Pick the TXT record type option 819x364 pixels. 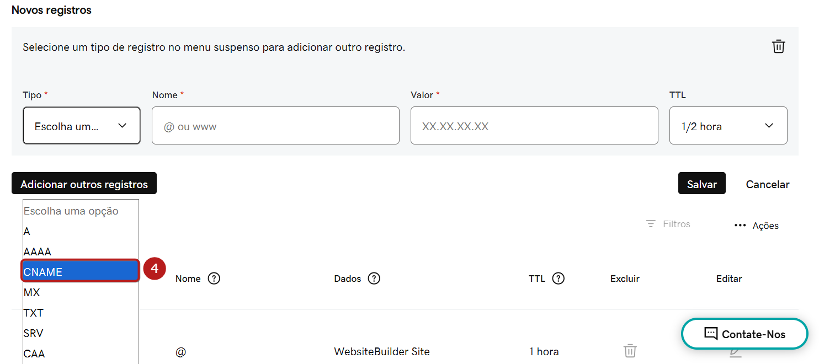(x=80, y=313)
